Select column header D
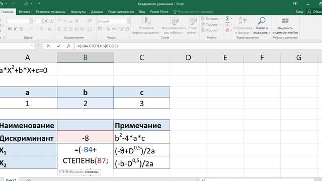 188,57
